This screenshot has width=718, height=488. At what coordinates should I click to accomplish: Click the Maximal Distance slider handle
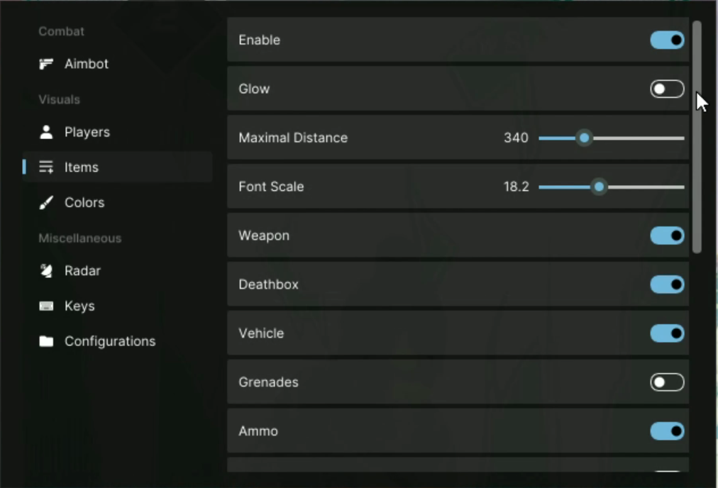(585, 138)
